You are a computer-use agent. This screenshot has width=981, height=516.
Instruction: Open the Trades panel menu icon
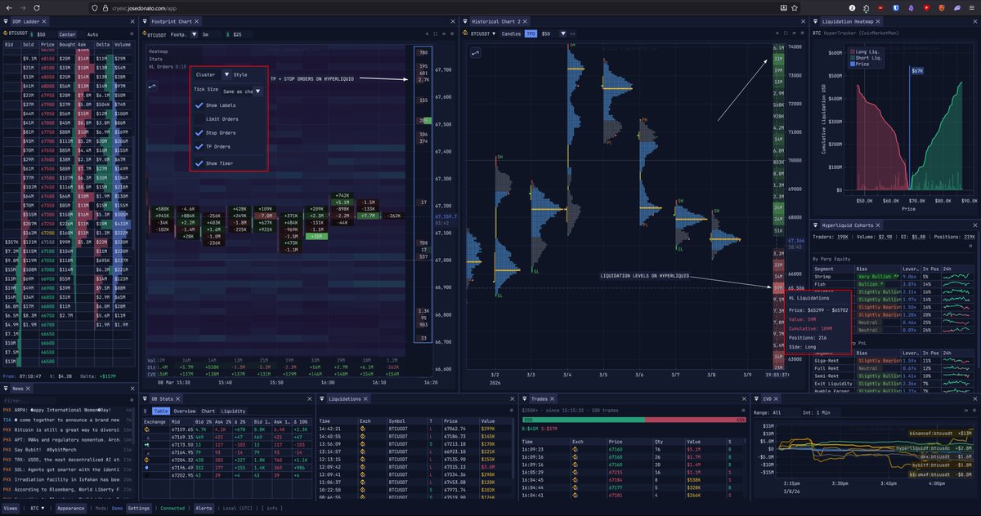(524, 398)
